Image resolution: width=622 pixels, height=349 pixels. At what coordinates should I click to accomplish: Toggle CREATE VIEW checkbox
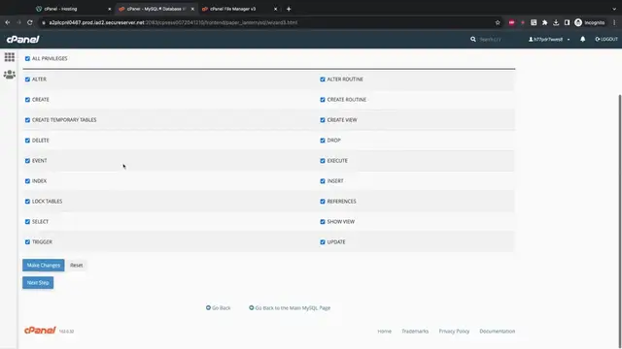(323, 120)
